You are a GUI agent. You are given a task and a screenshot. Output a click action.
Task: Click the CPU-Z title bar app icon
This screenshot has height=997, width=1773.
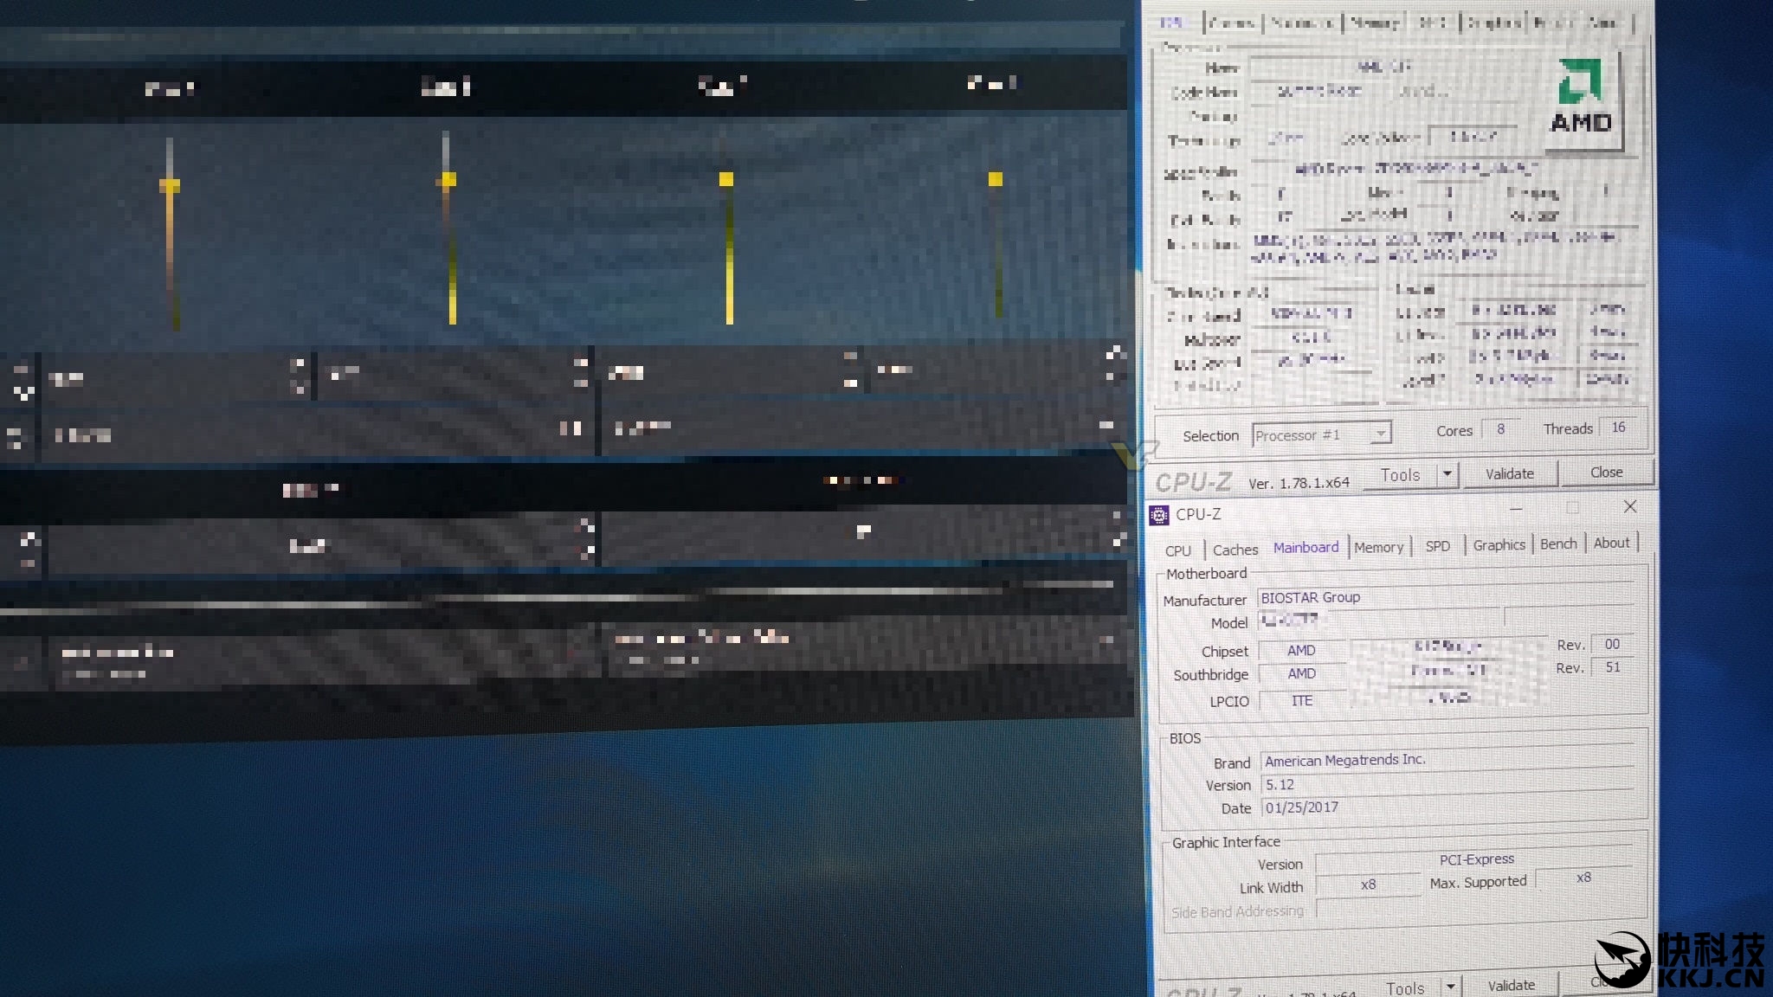click(x=1158, y=515)
